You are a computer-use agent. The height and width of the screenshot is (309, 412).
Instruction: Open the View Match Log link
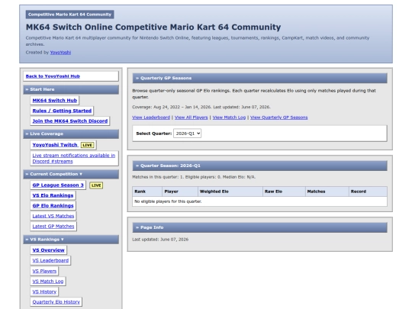(229, 117)
